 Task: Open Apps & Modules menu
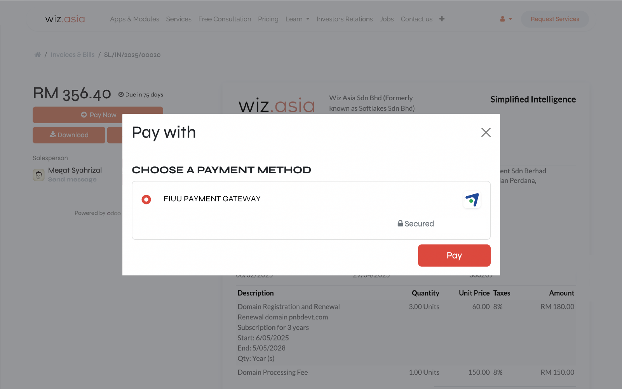pyautogui.click(x=134, y=19)
